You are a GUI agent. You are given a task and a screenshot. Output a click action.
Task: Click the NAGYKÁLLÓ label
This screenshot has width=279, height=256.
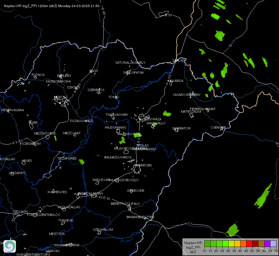(156, 123)
